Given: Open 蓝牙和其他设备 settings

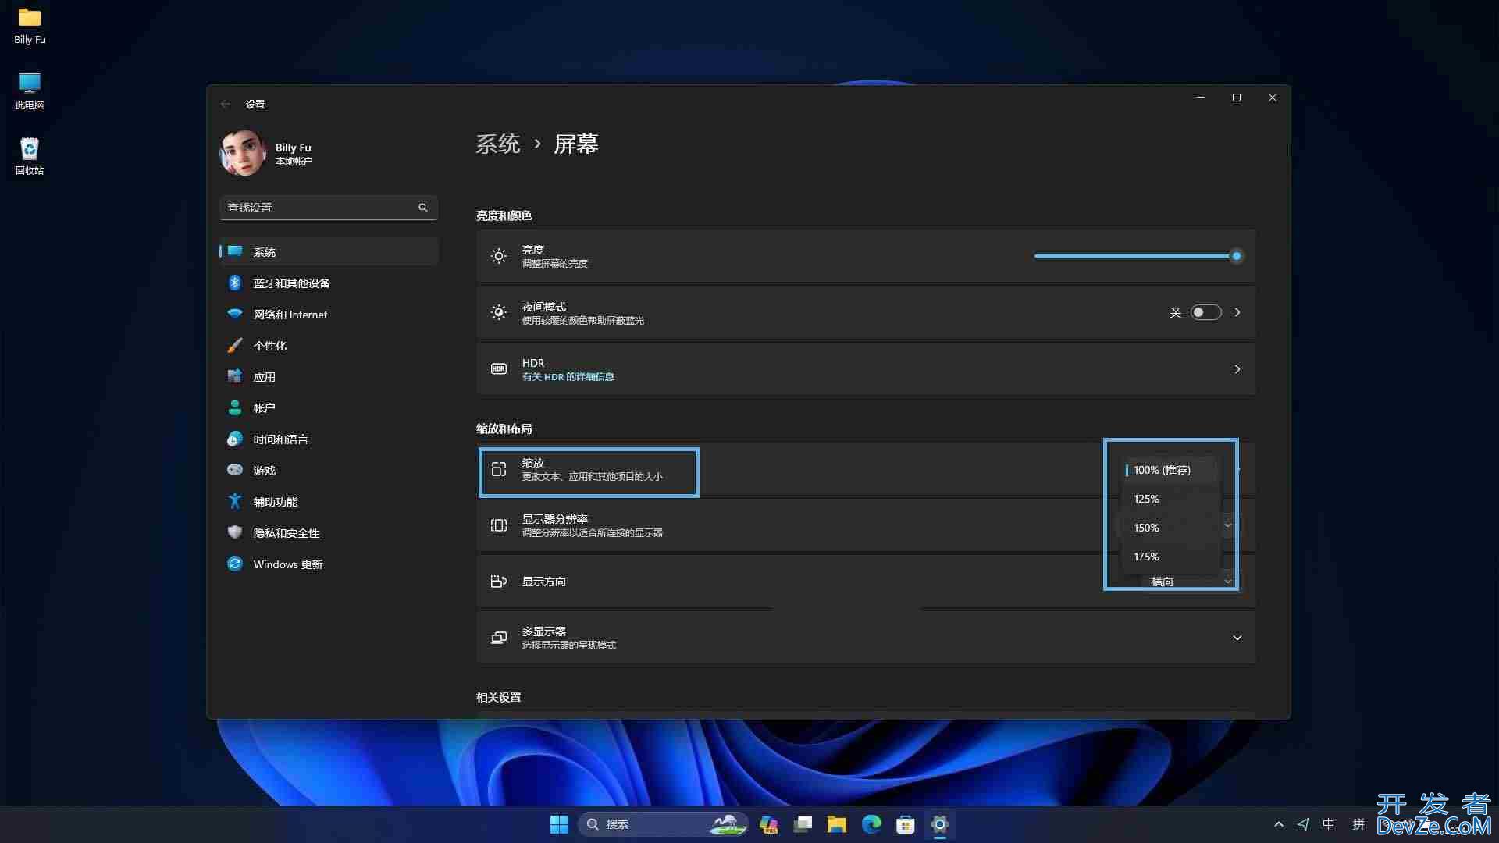Looking at the screenshot, I should 329,283.
